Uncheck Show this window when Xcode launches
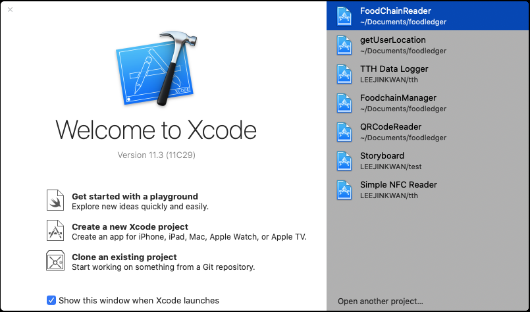Screen dimensions: 530x312 tap(51, 300)
